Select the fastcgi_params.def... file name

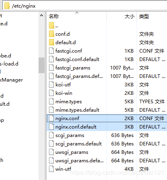click(x=79, y=76)
